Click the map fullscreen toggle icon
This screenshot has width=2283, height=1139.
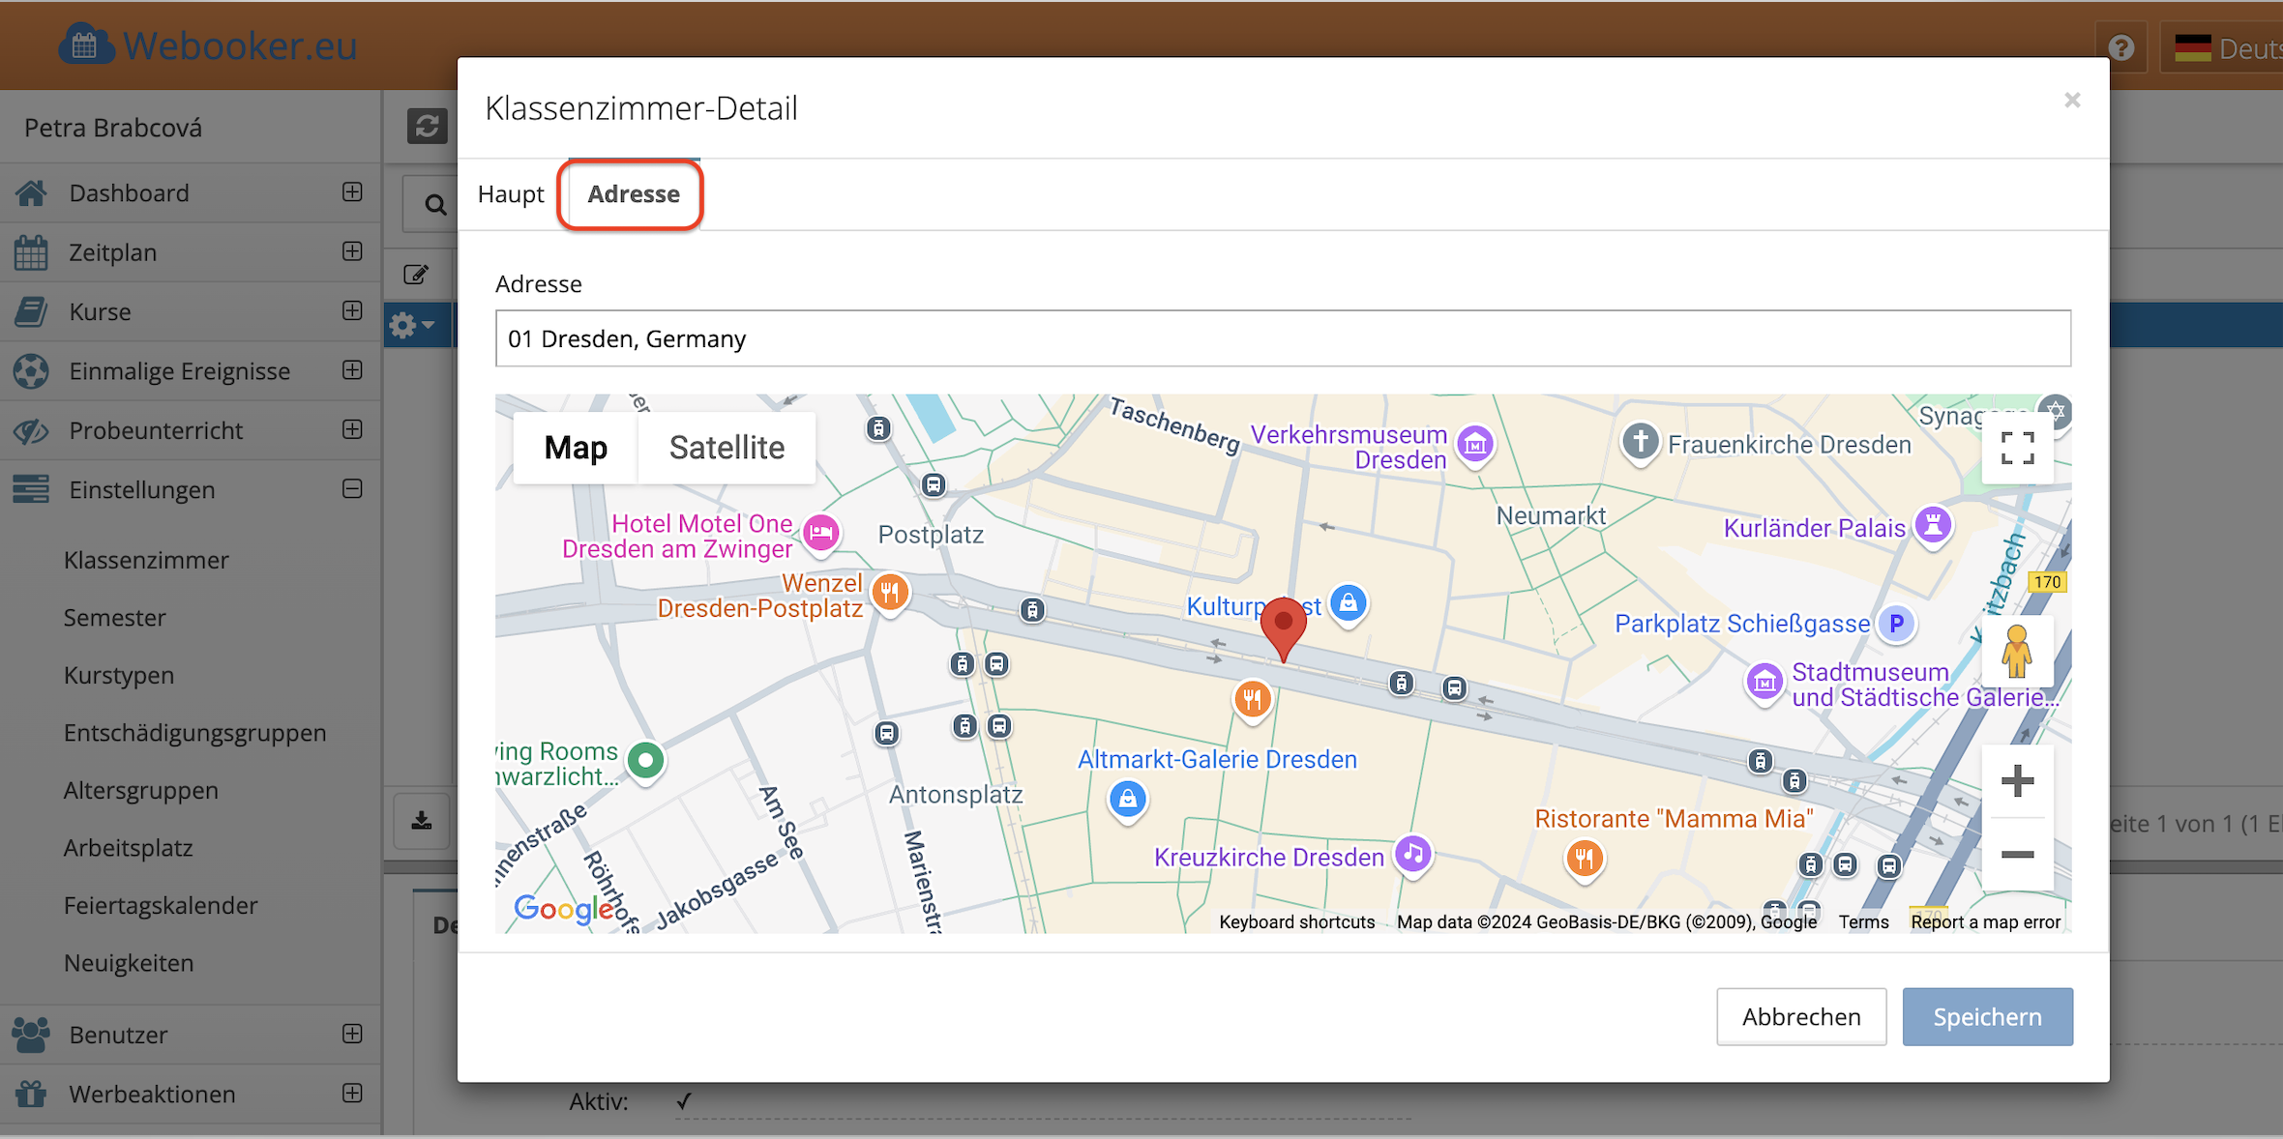point(2017,448)
